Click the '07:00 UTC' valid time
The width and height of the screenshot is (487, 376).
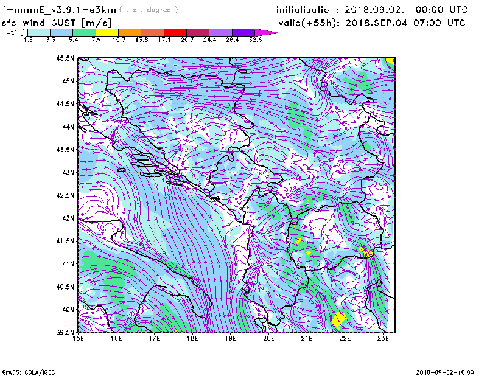(439, 23)
